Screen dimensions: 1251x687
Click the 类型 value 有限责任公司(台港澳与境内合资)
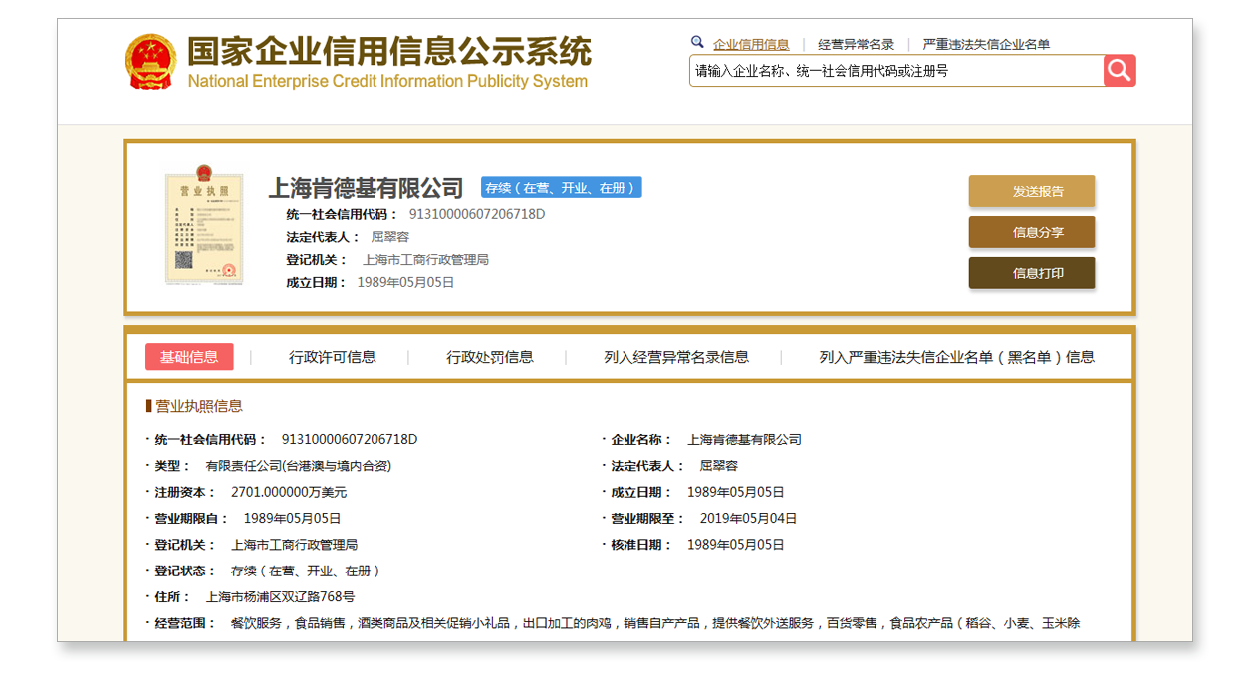coord(299,465)
